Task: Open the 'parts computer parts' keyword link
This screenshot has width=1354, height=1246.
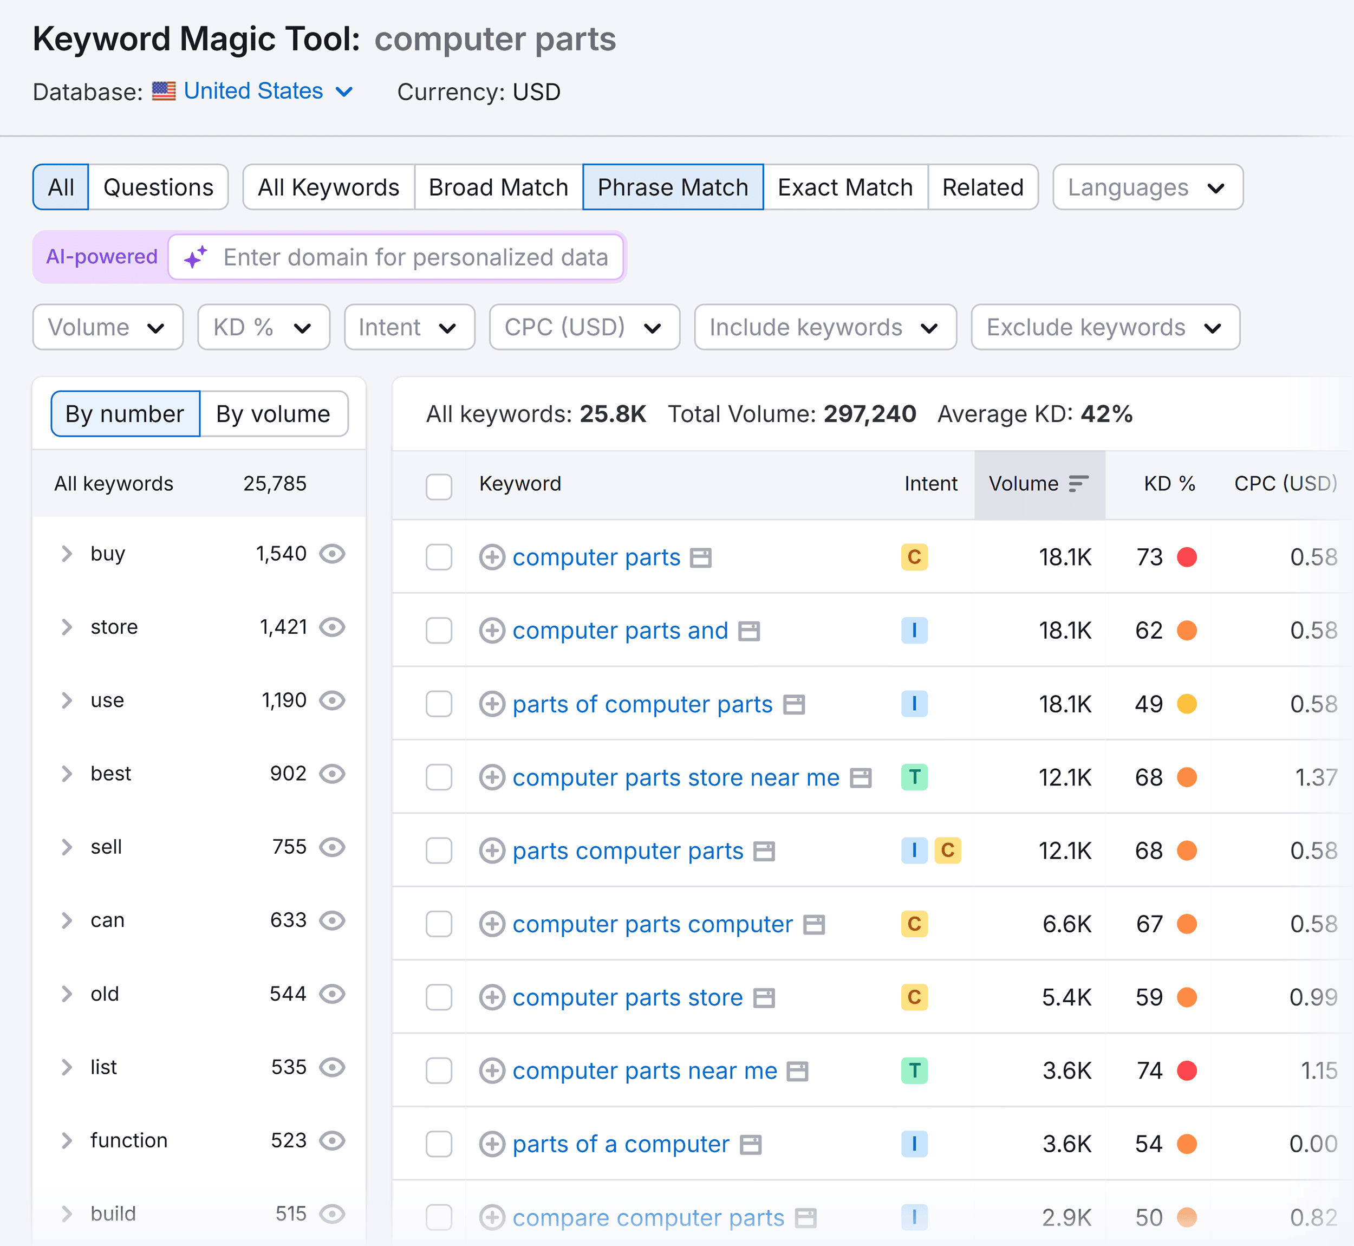Action: [628, 851]
